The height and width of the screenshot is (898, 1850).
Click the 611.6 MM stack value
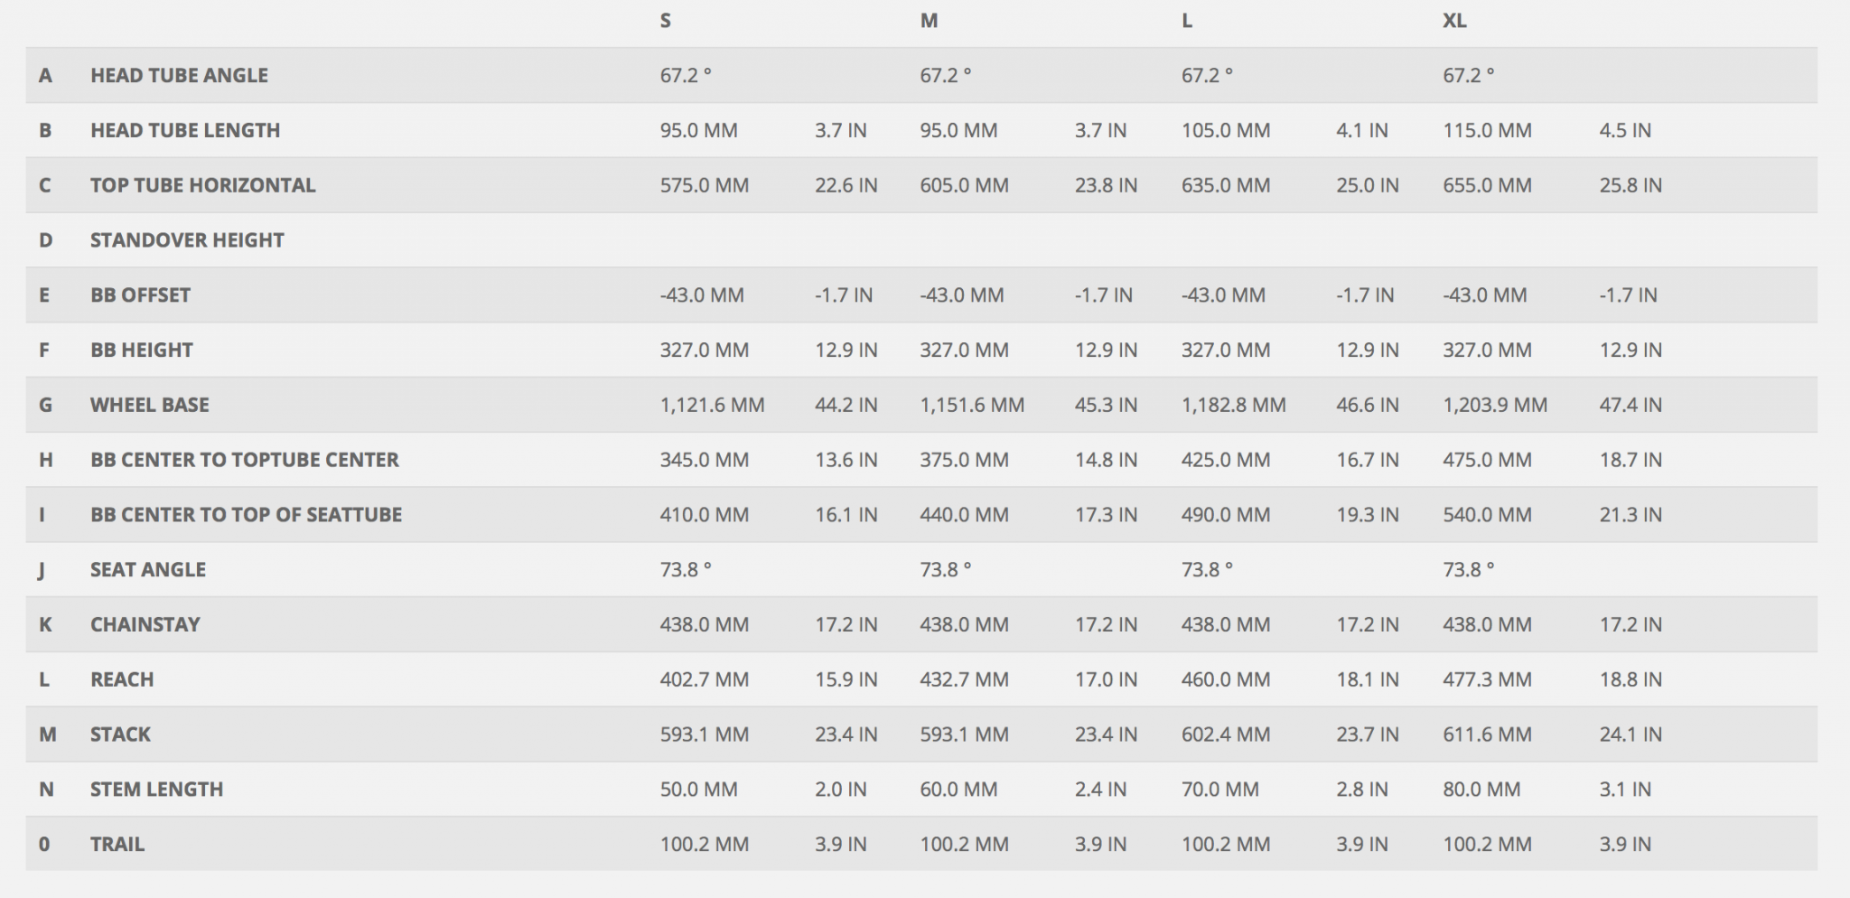(x=1487, y=734)
